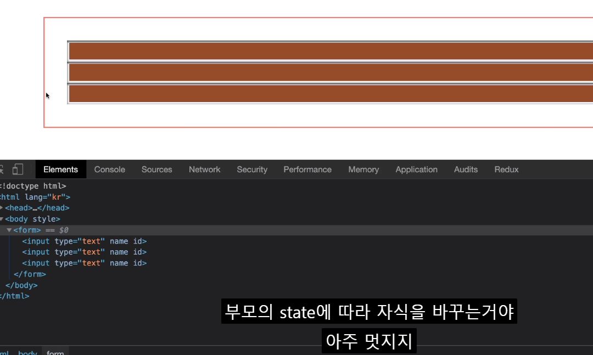The height and width of the screenshot is (355, 593).
Task: Focus the second brown text input
Action: [x=330, y=72]
